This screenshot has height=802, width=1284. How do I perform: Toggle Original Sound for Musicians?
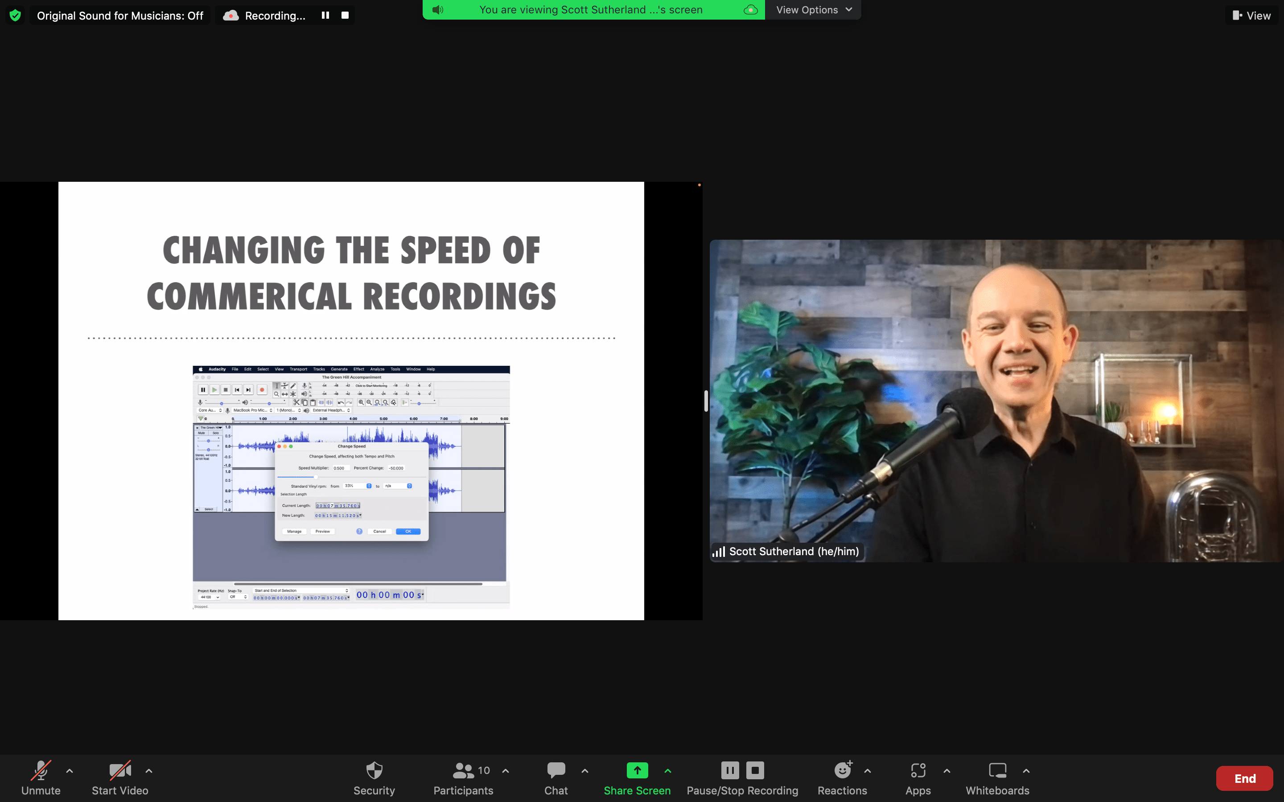coord(120,16)
